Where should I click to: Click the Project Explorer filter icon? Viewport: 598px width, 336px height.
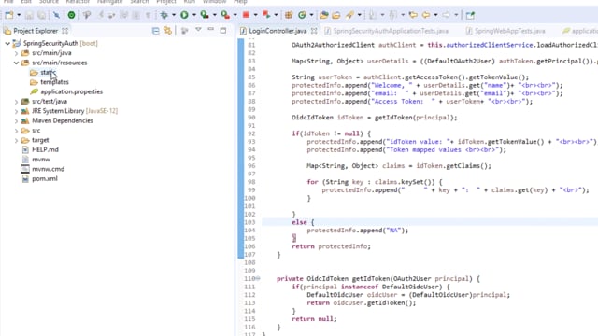185,31
